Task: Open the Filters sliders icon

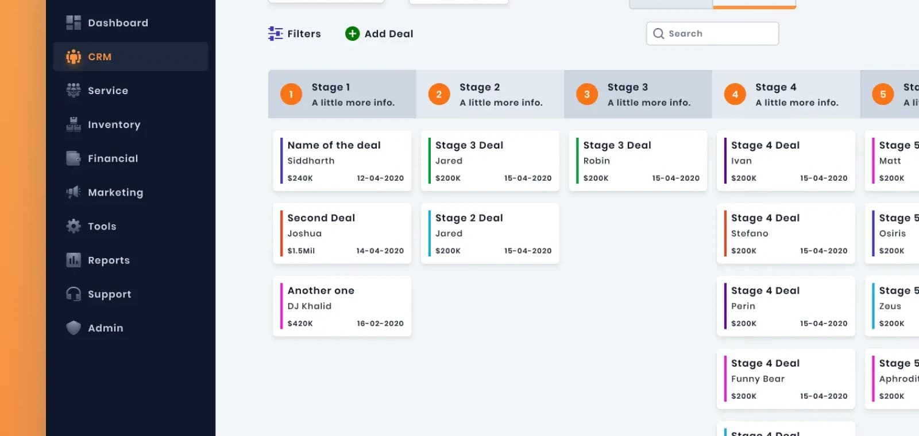Action: [x=275, y=34]
